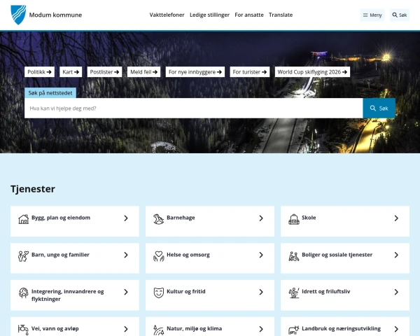The image size is (420, 336).
Task: Expand the Helse og omsorg chevron
Action: click(261, 255)
